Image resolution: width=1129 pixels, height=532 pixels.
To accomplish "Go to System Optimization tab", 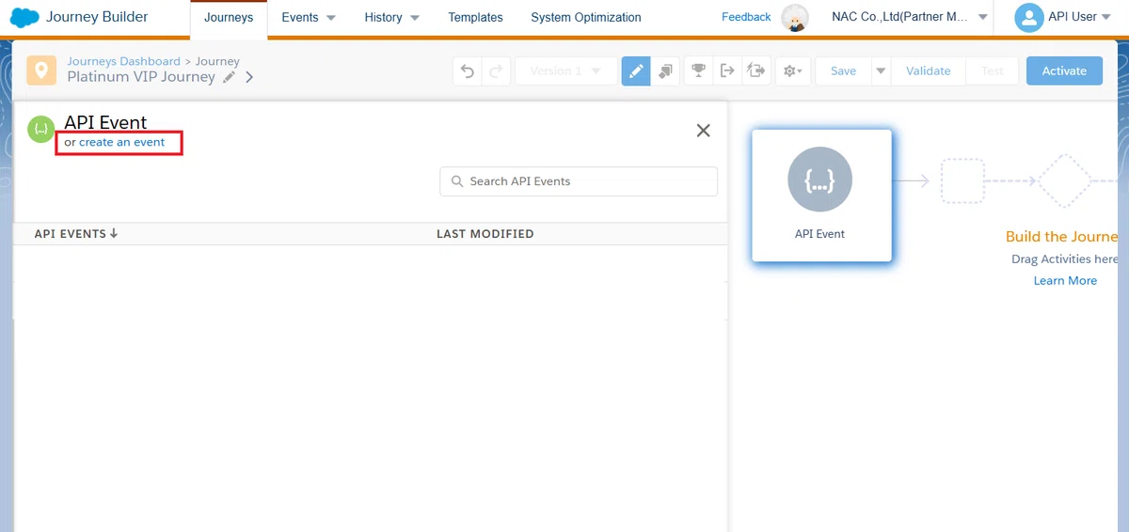I will tap(586, 17).
